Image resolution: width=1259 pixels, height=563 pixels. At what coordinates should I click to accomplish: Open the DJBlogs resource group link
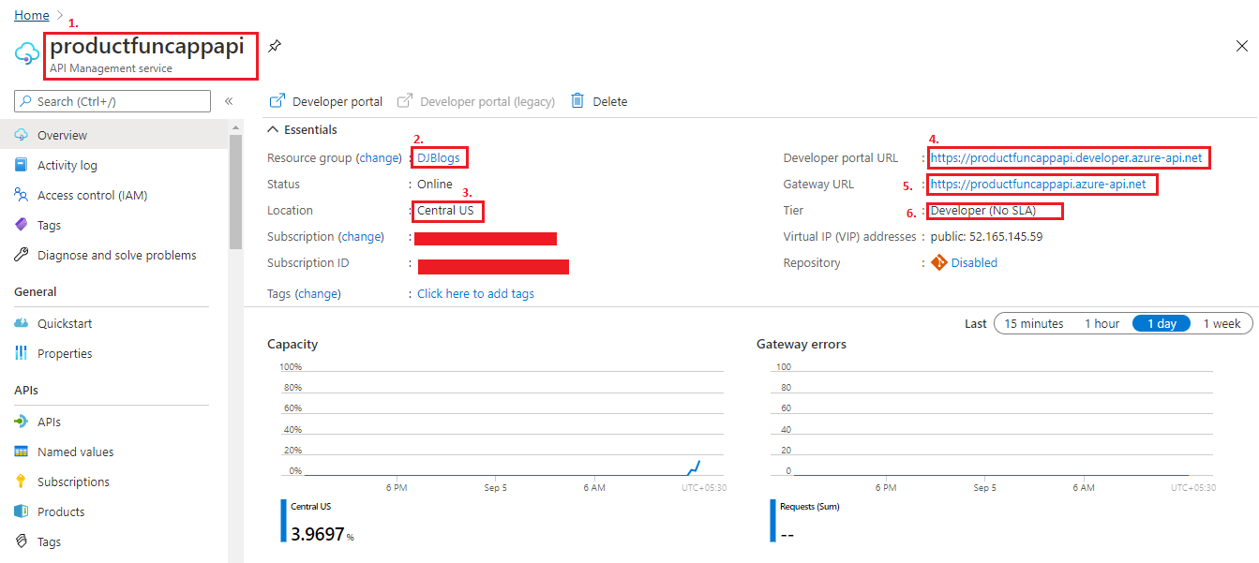point(439,157)
